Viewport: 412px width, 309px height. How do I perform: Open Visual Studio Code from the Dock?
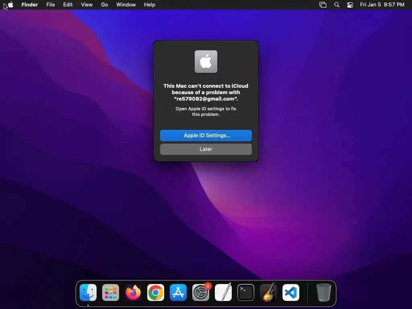(291, 293)
